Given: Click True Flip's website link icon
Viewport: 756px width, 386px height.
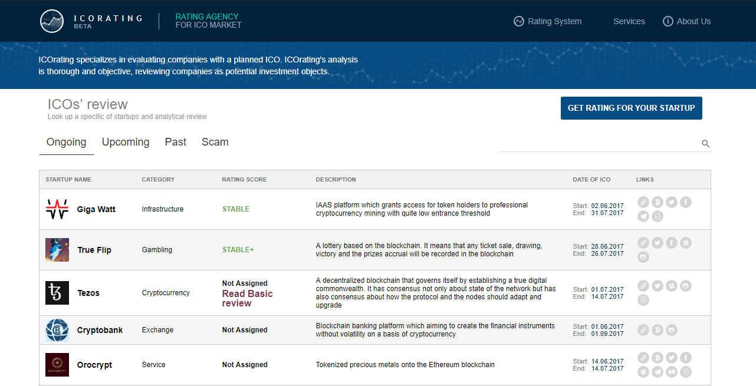Looking at the screenshot, I should (643, 243).
